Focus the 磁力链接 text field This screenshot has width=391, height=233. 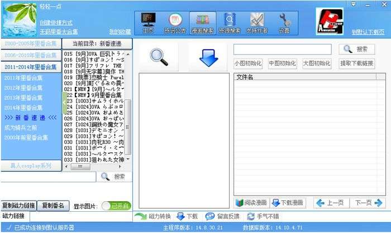pyautogui.click(x=81, y=216)
